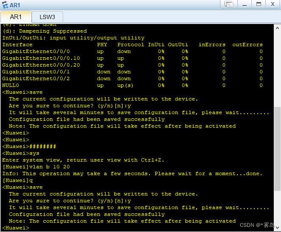
Task: Click '(d): Dampening Suppressed' line
Action: pos(44,31)
